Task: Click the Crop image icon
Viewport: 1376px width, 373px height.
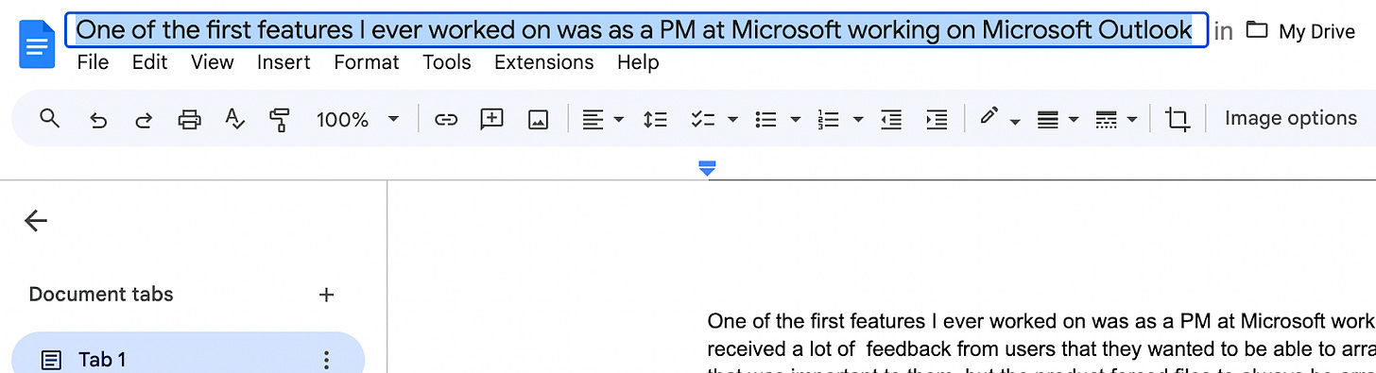Action: point(1177,120)
